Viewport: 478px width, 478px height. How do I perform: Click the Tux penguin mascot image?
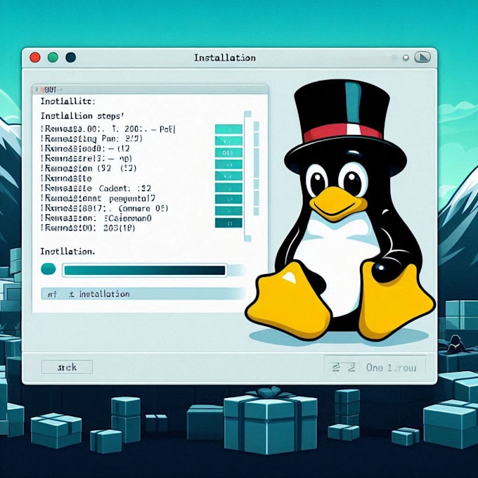(340, 210)
